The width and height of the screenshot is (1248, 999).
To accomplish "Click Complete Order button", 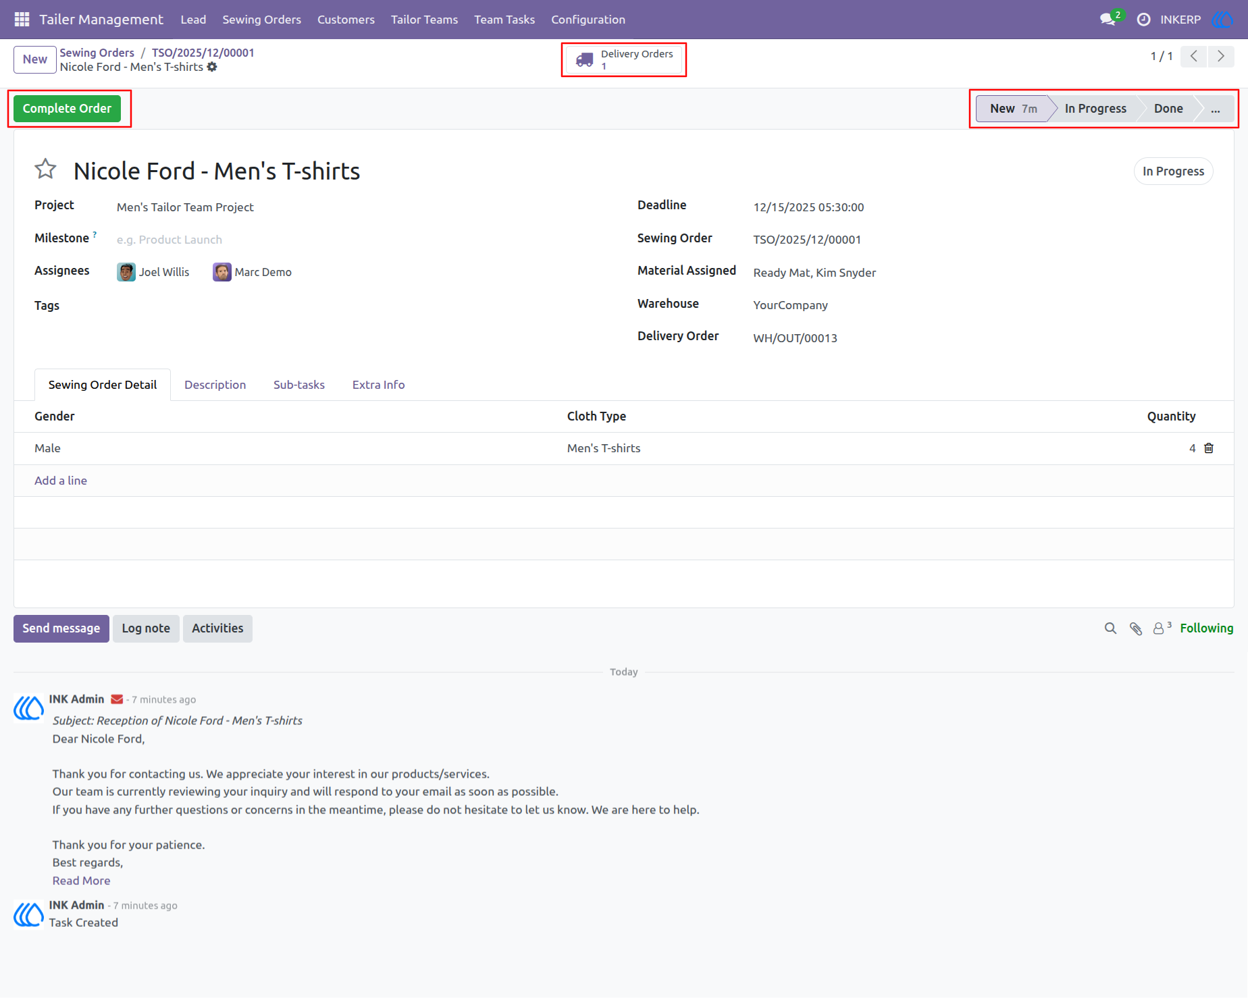I will pyautogui.click(x=67, y=109).
